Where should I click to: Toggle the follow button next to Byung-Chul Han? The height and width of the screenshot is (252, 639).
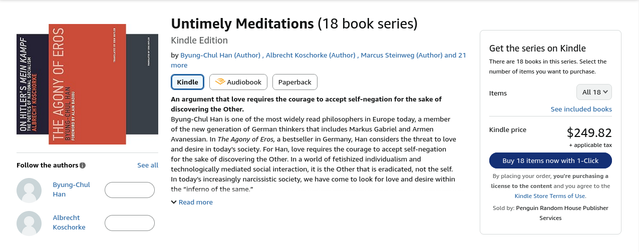tap(129, 190)
